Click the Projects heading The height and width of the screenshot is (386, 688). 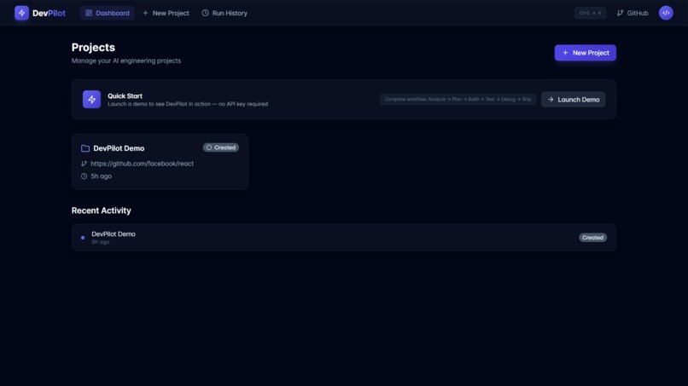click(x=93, y=48)
